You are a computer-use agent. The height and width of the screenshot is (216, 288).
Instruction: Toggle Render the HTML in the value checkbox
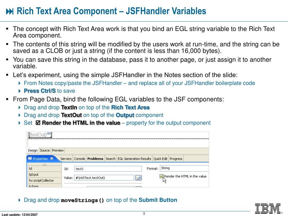tap(161, 176)
